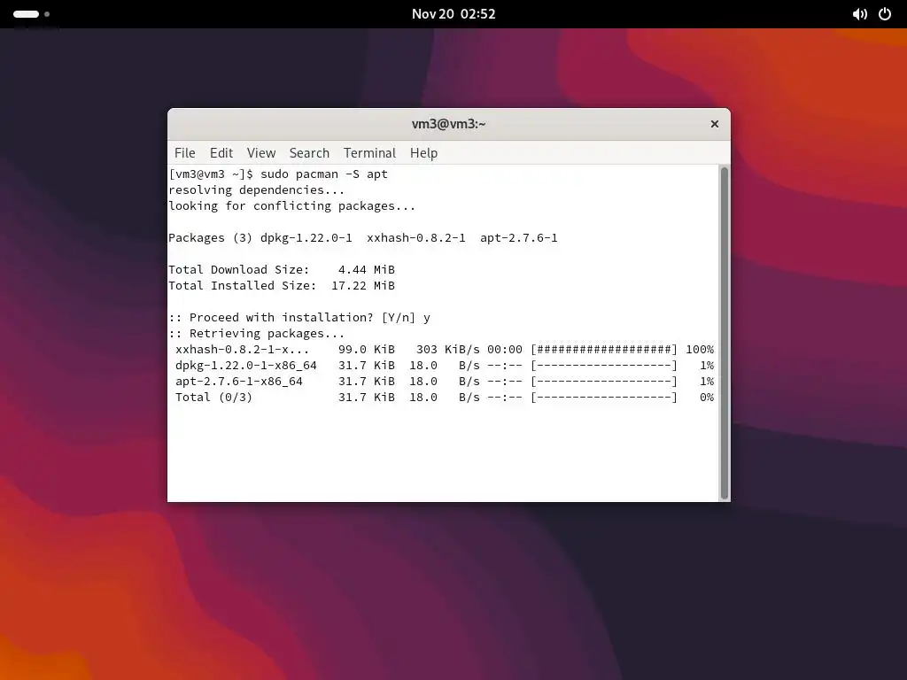Screen dimensions: 907x680
Task: Click the xxhash 100% progress bar
Action: [603, 349]
